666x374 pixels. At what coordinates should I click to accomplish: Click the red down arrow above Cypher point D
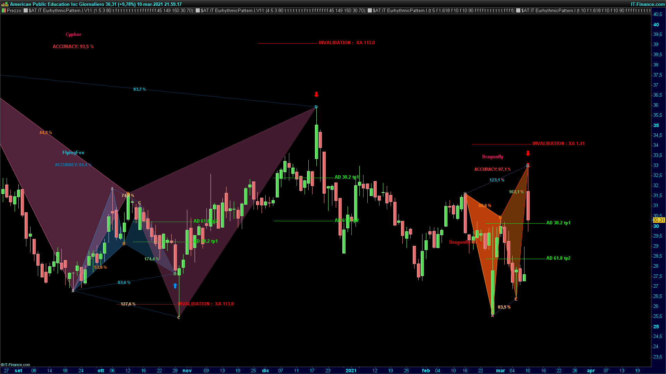[x=316, y=95]
